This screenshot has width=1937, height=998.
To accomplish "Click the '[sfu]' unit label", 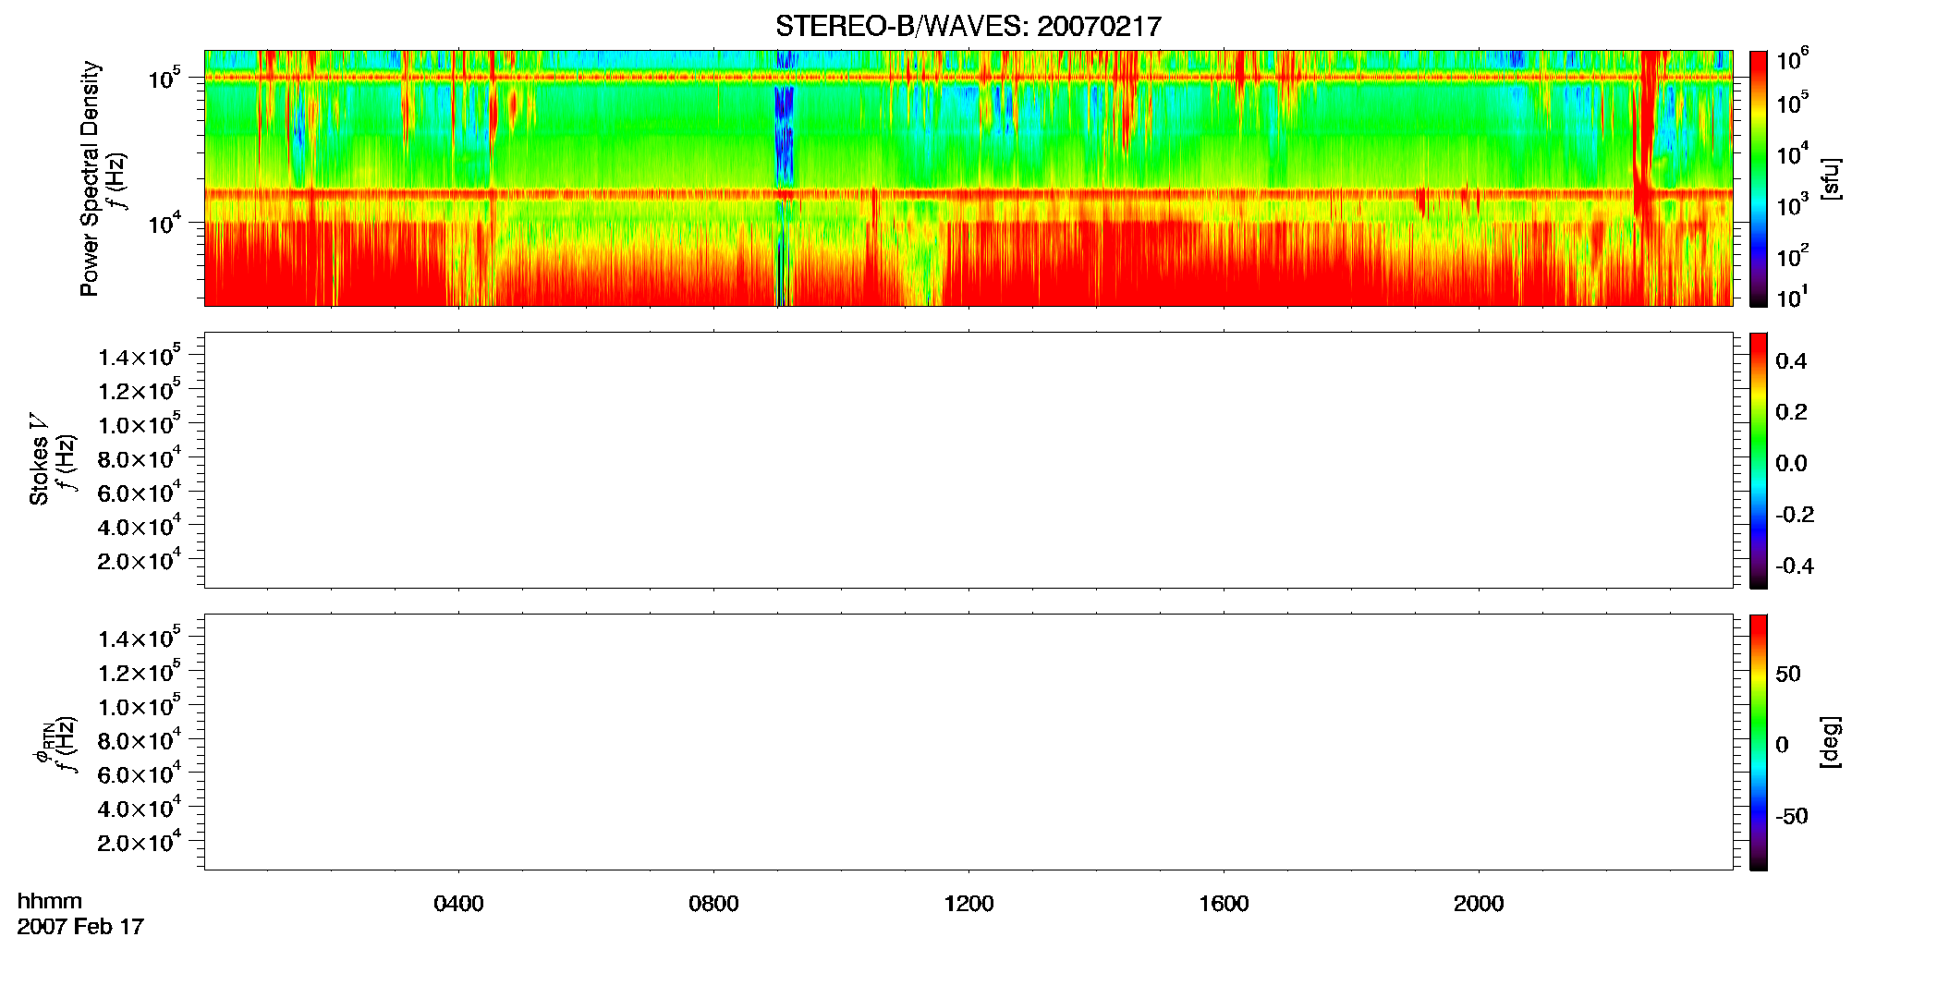I will (1831, 178).
